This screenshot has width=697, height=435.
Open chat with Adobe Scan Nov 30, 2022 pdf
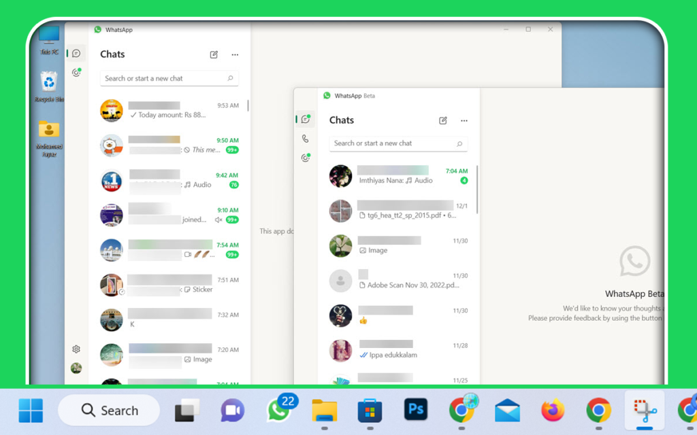point(398,281)
